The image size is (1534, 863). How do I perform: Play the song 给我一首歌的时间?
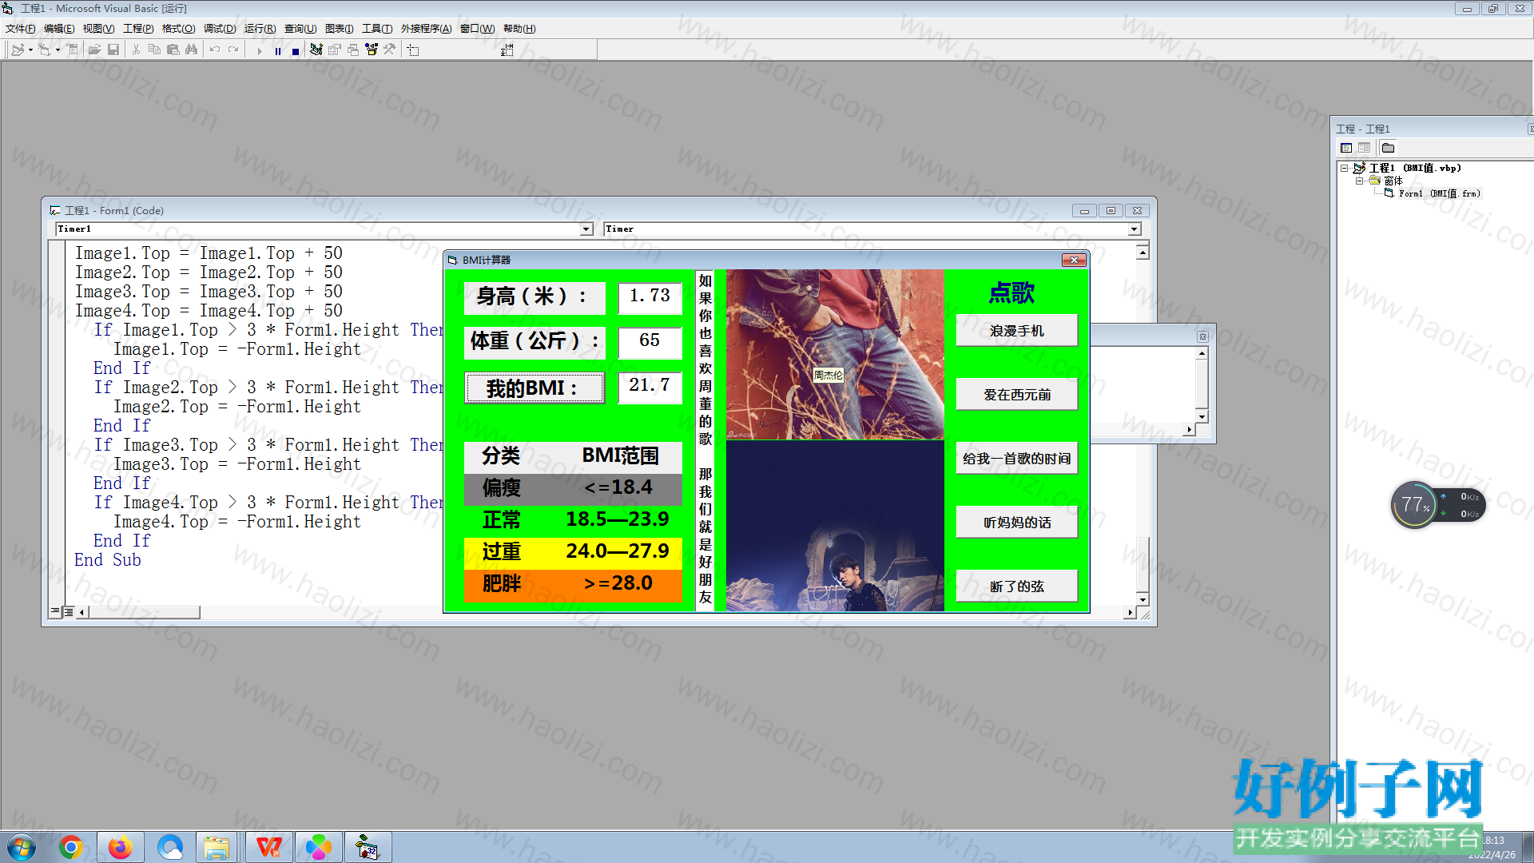[1016, 459]
